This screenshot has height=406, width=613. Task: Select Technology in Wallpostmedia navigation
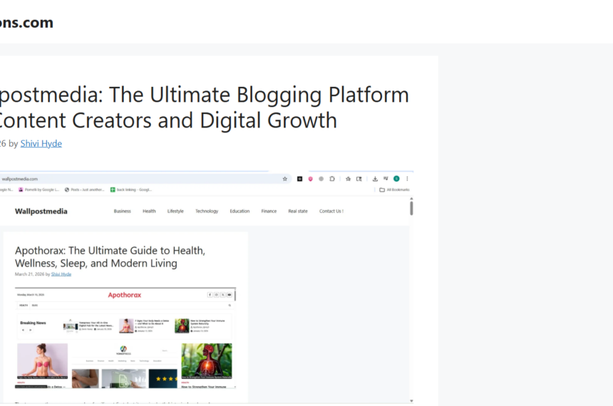click(x=207, y=211)
